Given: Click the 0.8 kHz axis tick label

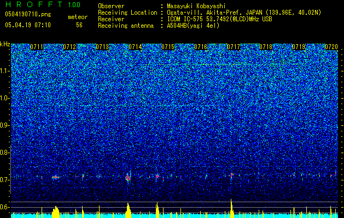Looking at the screenshot, I should pos(4,153).
